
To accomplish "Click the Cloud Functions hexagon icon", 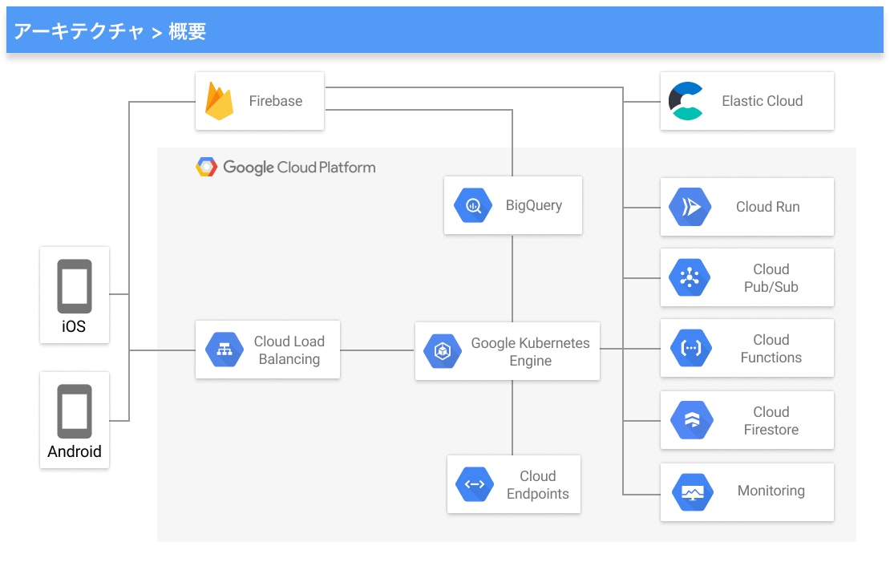I will (691, 347).
